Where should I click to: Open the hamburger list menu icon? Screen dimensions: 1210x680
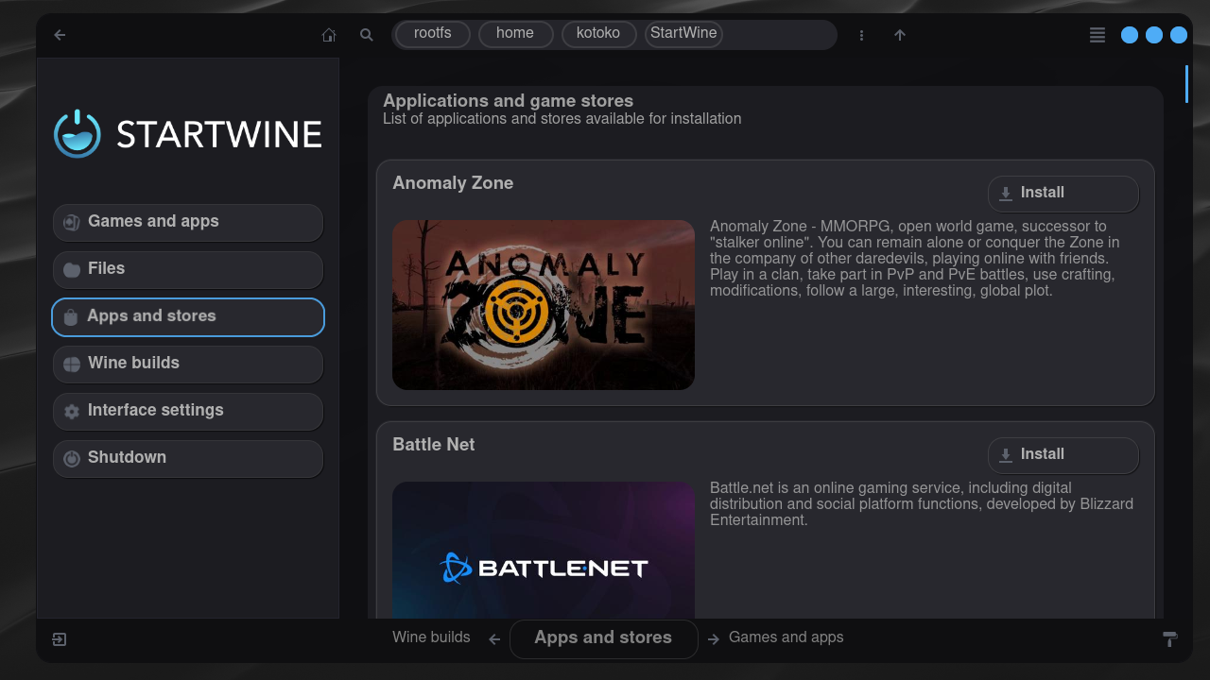1098,35
